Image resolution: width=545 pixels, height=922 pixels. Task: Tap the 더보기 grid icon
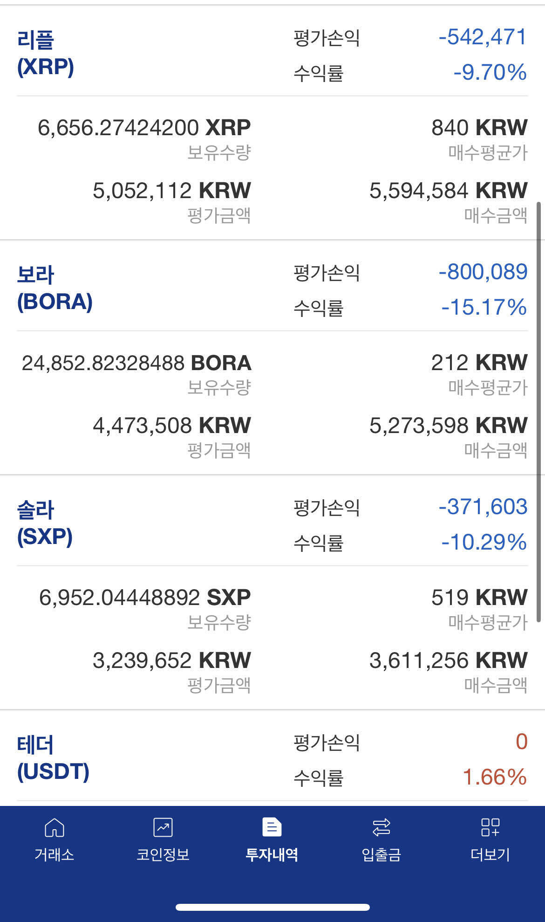click(490, 828)
